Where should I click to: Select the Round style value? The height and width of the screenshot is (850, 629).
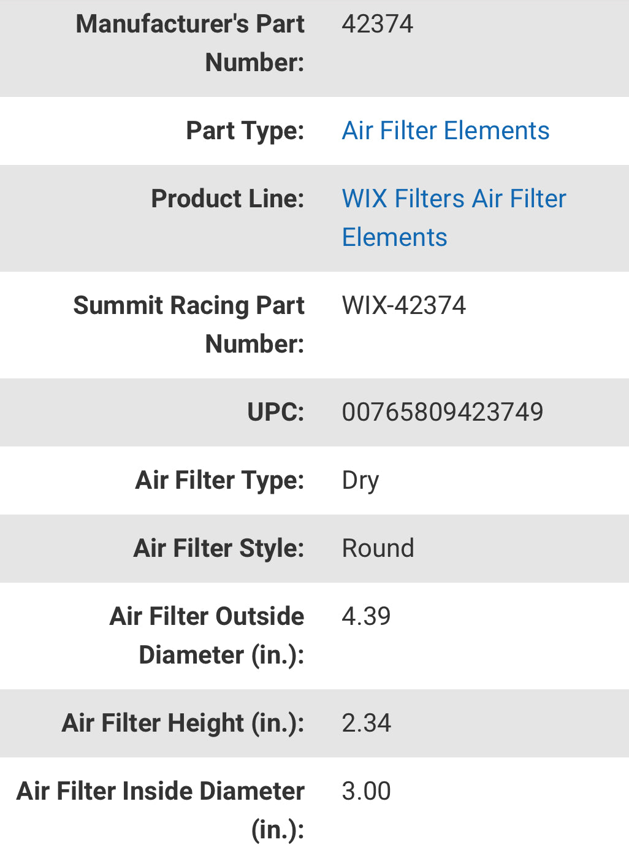tap(378, 548)
